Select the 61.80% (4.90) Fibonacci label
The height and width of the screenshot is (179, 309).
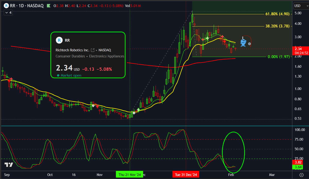pyautogui.click(x=277, y=14)
